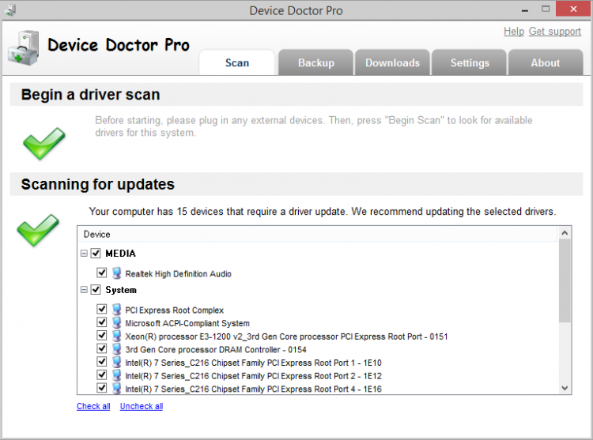The image size is (593, 440).
Task: Uncheck Root Port 4 - 1E16 checkbox
Action: coord(101,388)
